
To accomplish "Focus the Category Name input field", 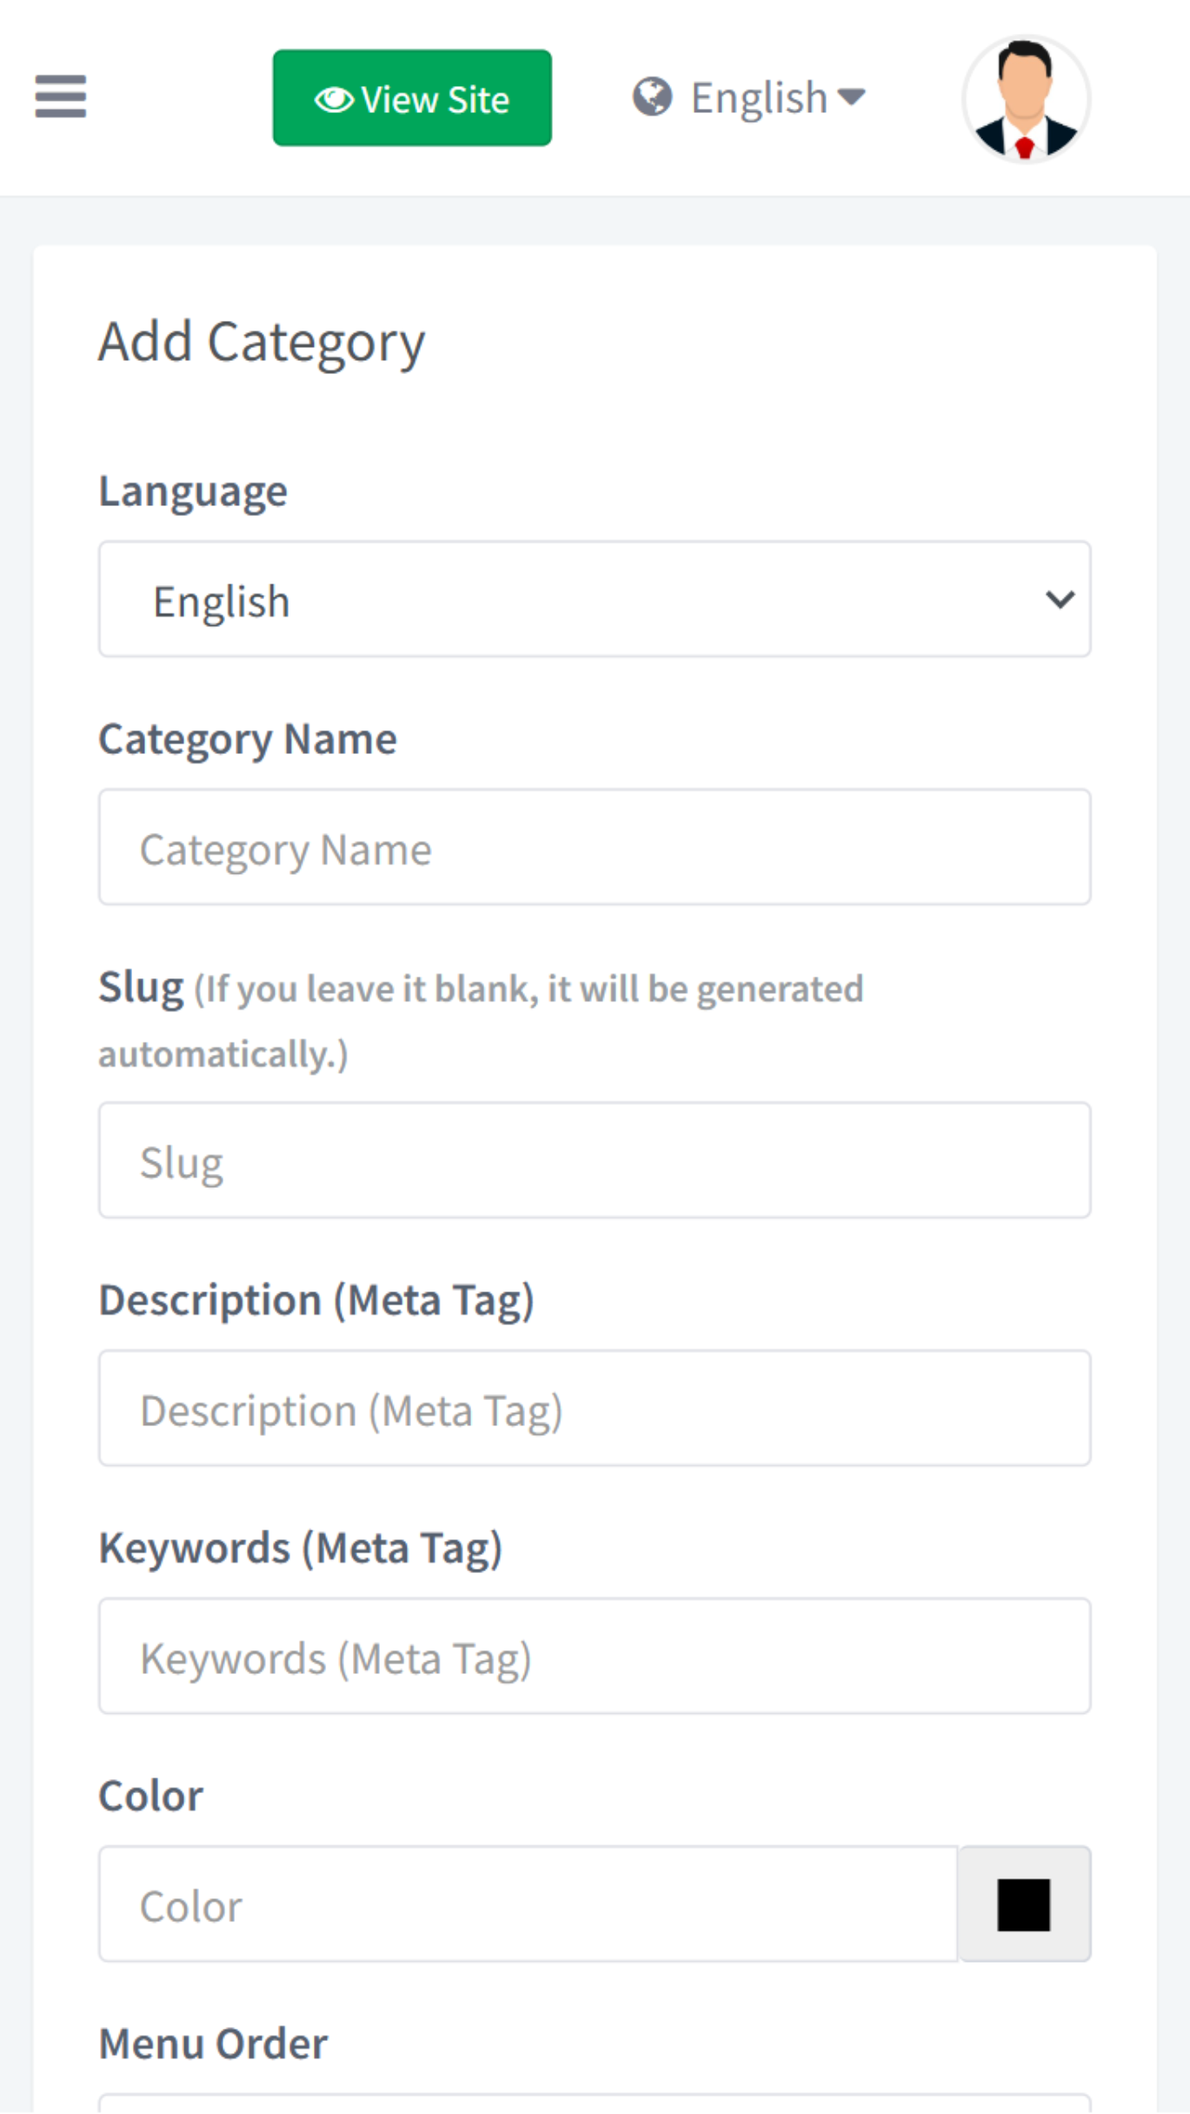I will click(x=594, y=848).
